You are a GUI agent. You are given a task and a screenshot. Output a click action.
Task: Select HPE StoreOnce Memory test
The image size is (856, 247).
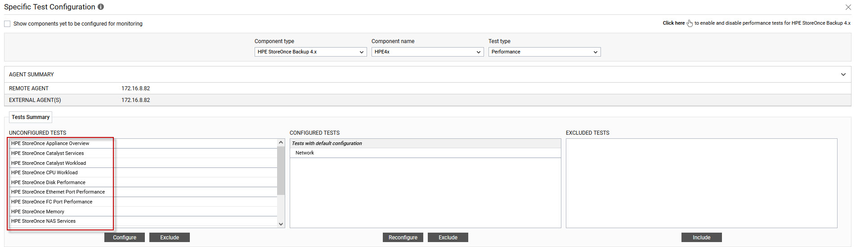click(x=143, y=212)
